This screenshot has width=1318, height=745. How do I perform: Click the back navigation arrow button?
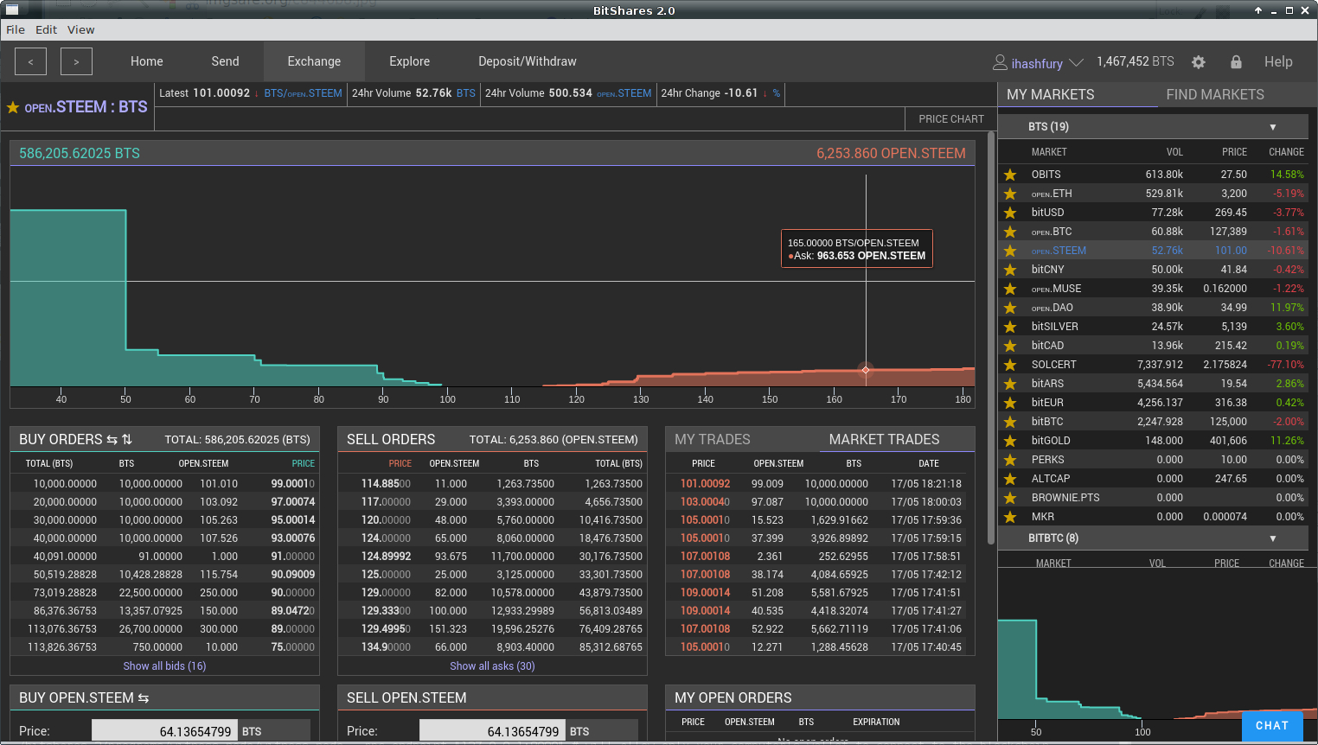[31, 61]
